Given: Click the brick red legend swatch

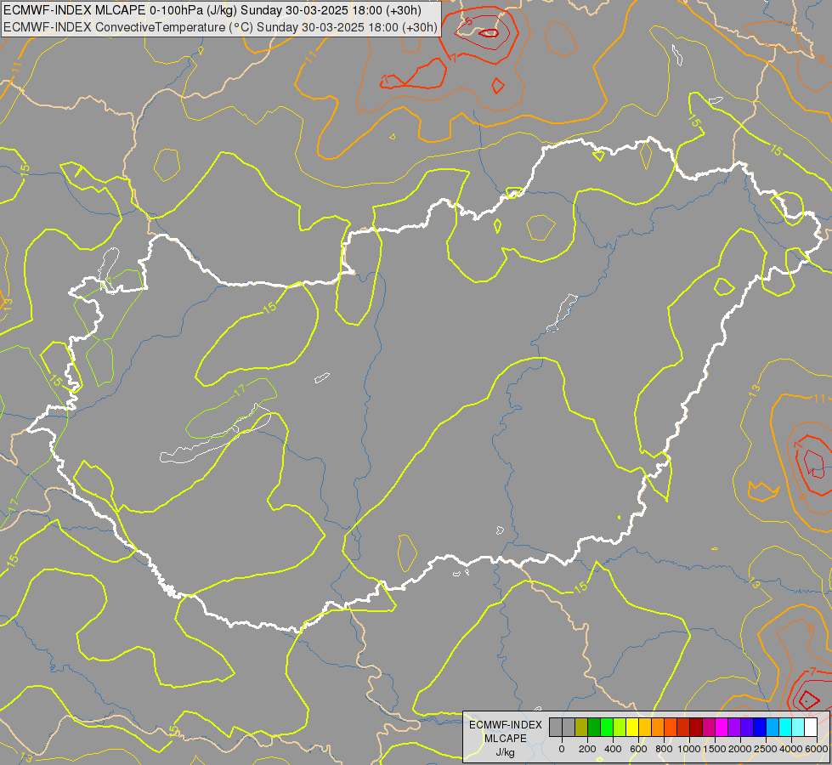Looking at the screenshot, I should coord(683,727).
